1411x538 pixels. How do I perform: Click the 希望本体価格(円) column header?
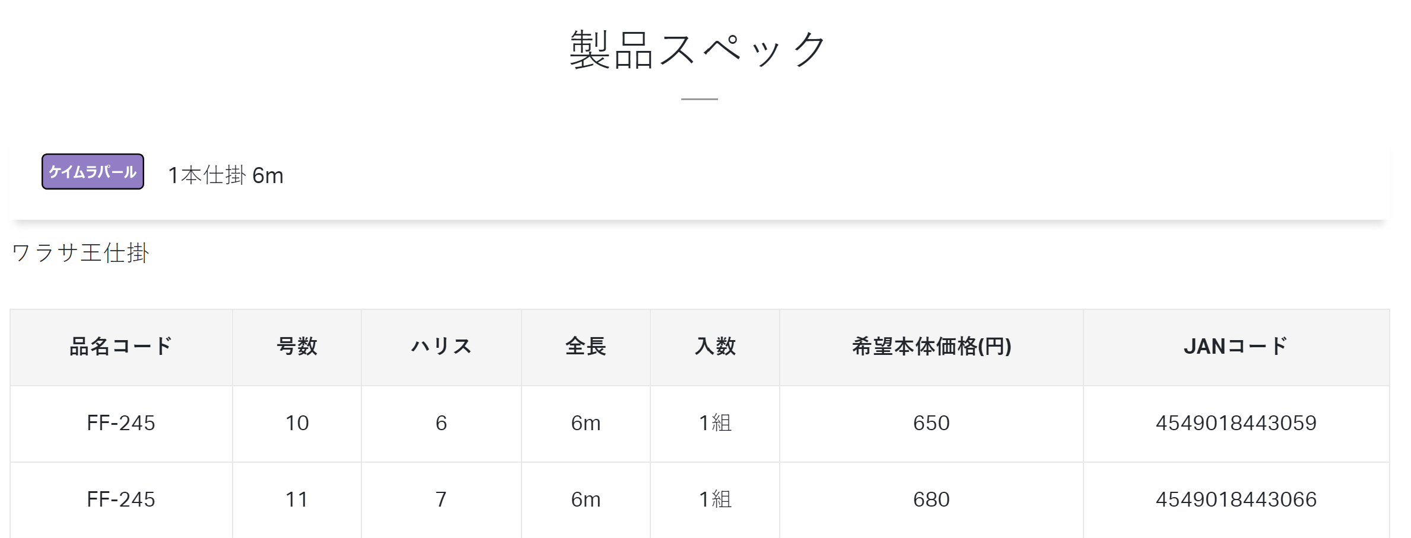click(932, 347)
